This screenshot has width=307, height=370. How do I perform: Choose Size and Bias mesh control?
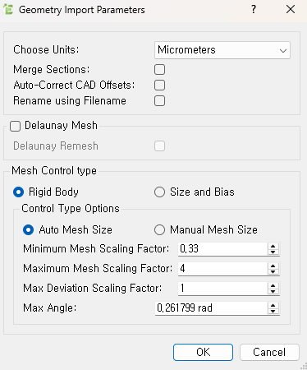pyautogui.click(x=159, y=192)
